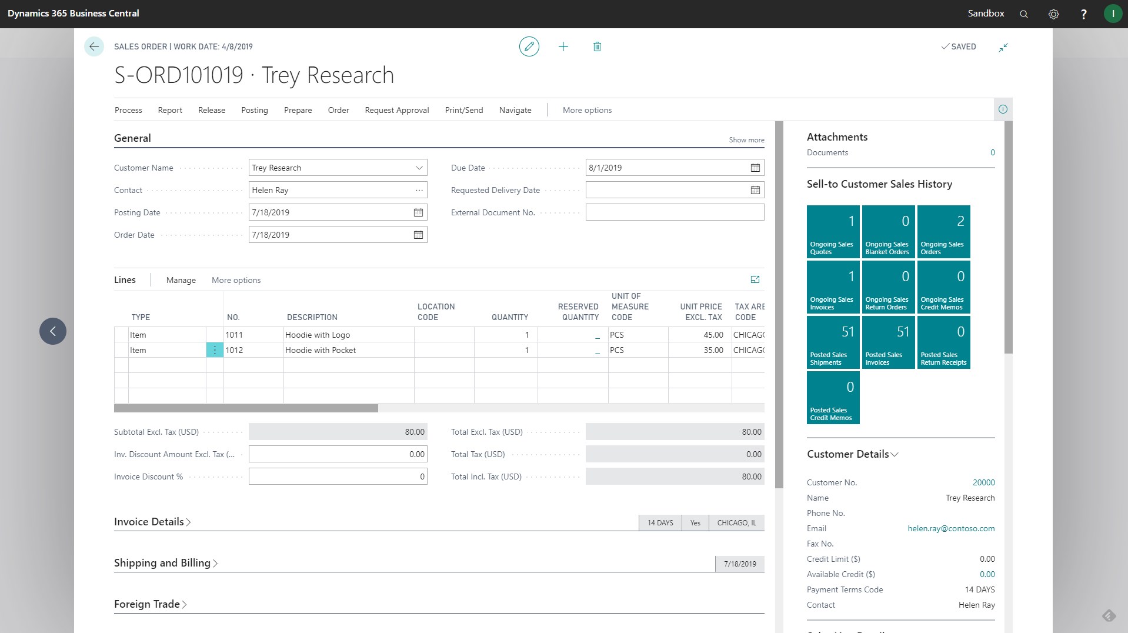This screenshot has height=633, width=1128.
Task: Click the helen.ray@contoso.com email link
Action: [951, 528]
